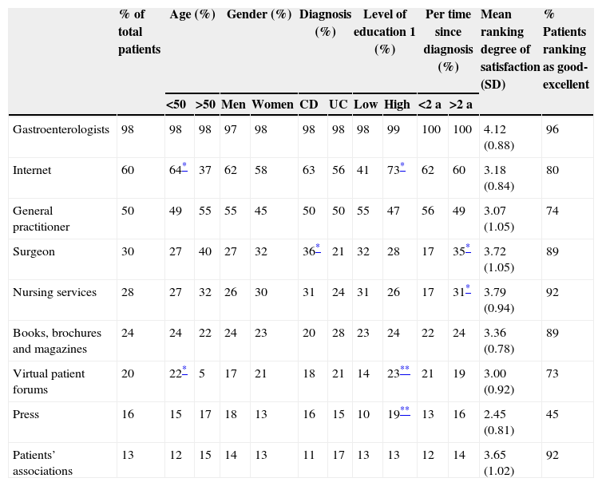Viewport: 602px width, 486px height.
Task: Select the 'Diagnosis (%)' header cell
Action: click(x=324, y=23)
